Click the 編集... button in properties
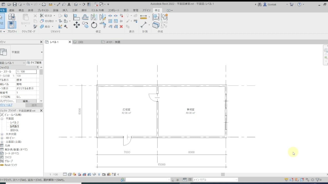The height and width of the screenshot is (184, 328). tap(26, 101)
